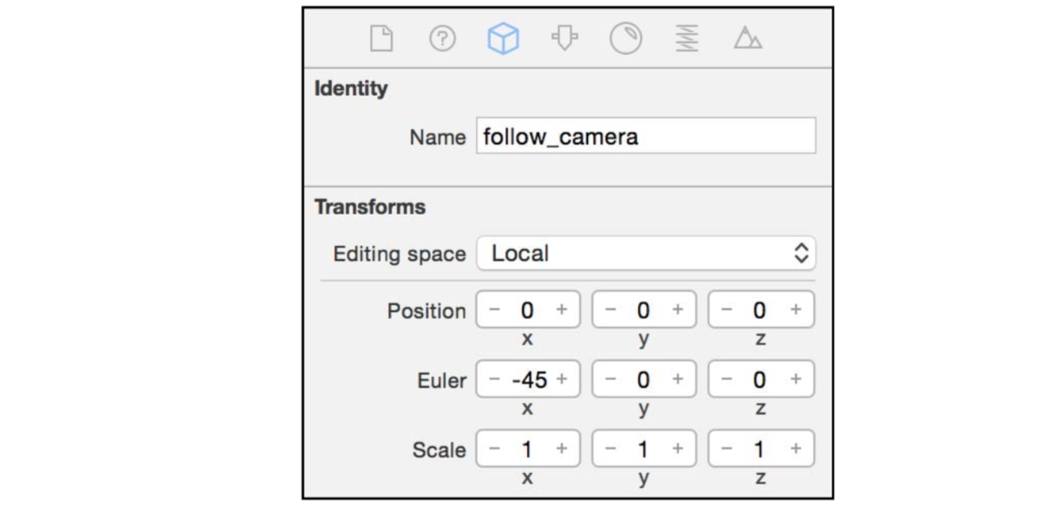The height and width of the screenshot is (506, 1049).
Task: Decrease Position y value
Action: pyautogui.click(x=610, y=310)
